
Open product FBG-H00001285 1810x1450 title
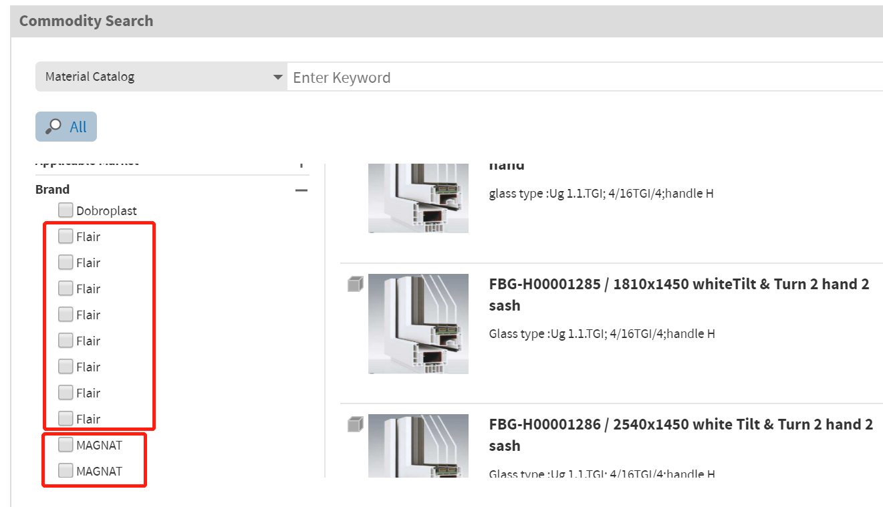pos(679,295)
